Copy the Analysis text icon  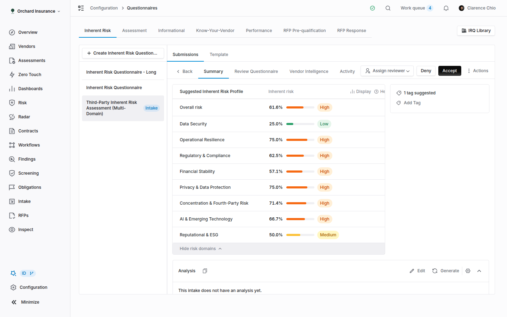pyautogui.click(x=205, y=271)
